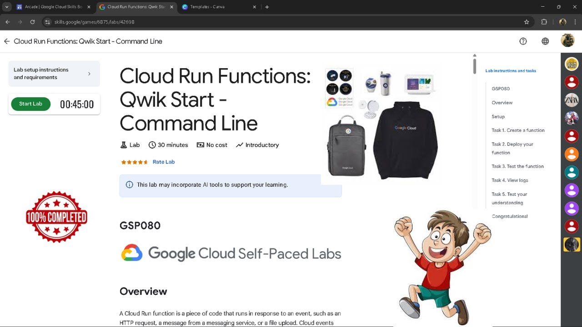Reload the page with refresh icon
Viewport: 582px width, 327px height.
click(x=32, y=22)
